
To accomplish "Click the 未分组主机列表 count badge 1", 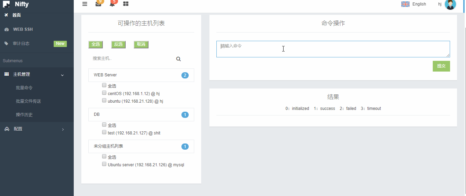I will pyautogui.click(x=185, y=147).
